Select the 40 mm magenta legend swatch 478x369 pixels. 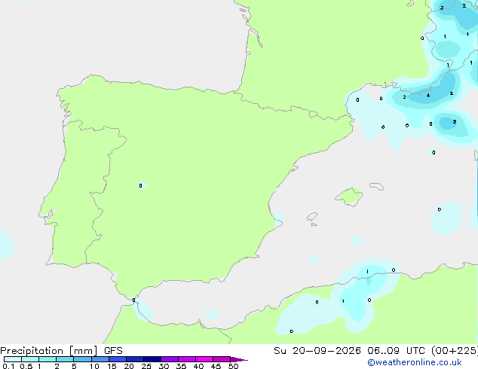pyautogui.click(x=204, y=359)
